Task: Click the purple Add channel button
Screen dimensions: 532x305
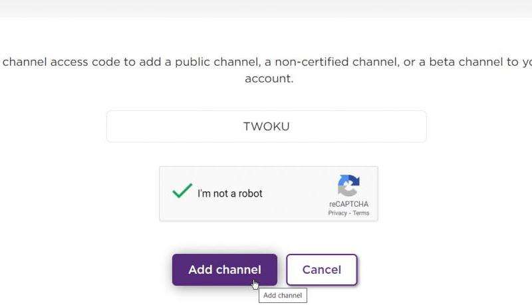Action: (x=225, y=270)
